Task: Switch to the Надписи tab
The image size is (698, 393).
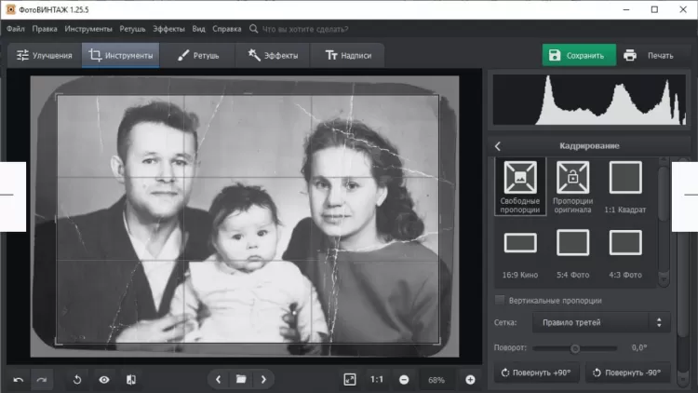Action: pyautogui.click(x=348, y=55)
